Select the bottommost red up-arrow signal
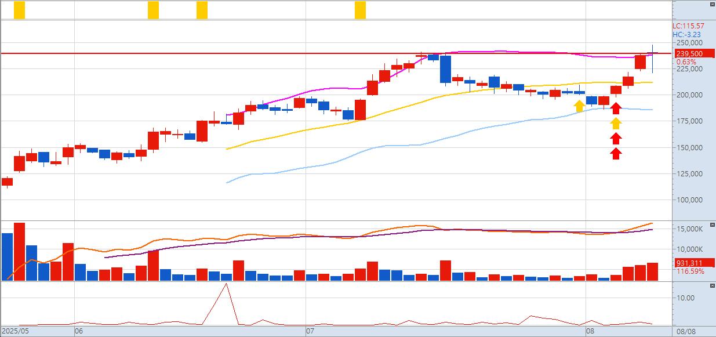Screen dimensions: 716x337 [616, 153]
